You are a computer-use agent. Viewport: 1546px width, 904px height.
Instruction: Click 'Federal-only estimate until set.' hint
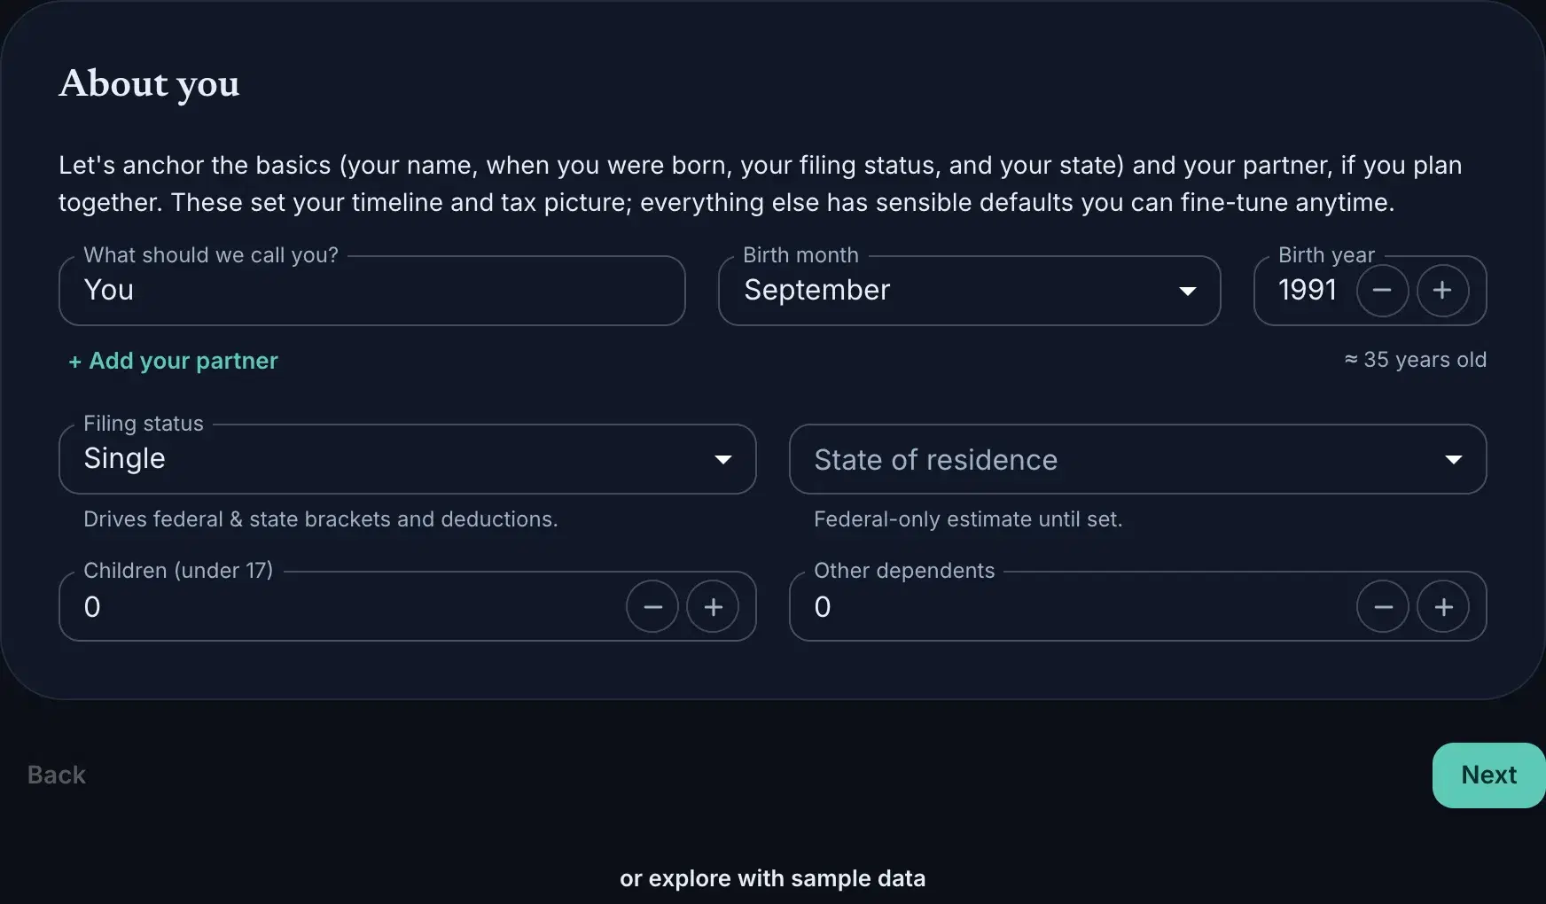click(968, 519)
